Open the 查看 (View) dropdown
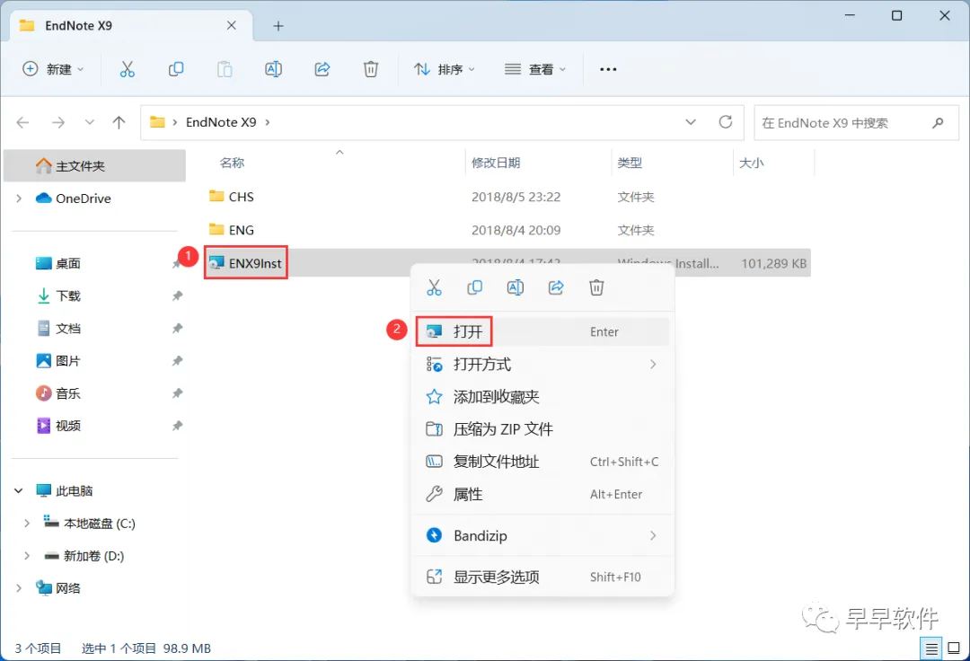Screen dimensions: 970x661 pyautogui.click(x=535, y=69)
